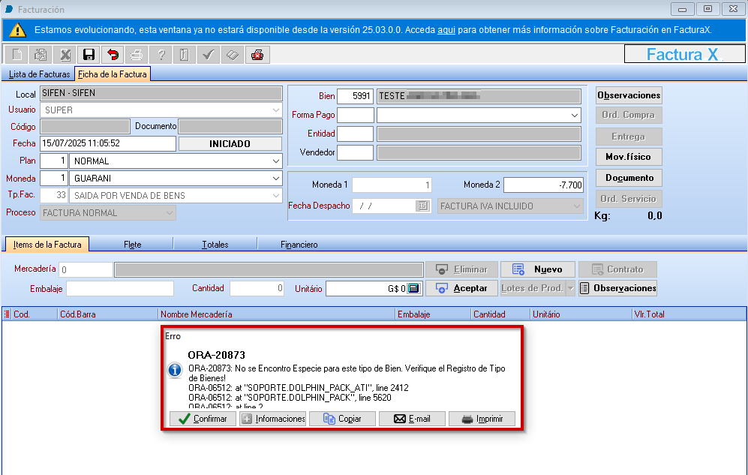This screenshot has width=748, height=475.
Task: Click the Moneda 2 value field
Action: click(x=543, y=185)
